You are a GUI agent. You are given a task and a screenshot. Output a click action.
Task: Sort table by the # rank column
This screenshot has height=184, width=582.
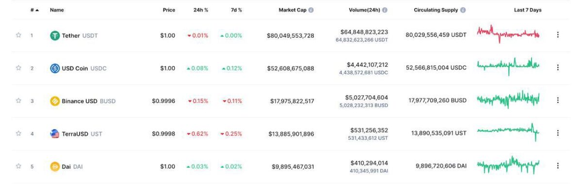coord(34,10)
